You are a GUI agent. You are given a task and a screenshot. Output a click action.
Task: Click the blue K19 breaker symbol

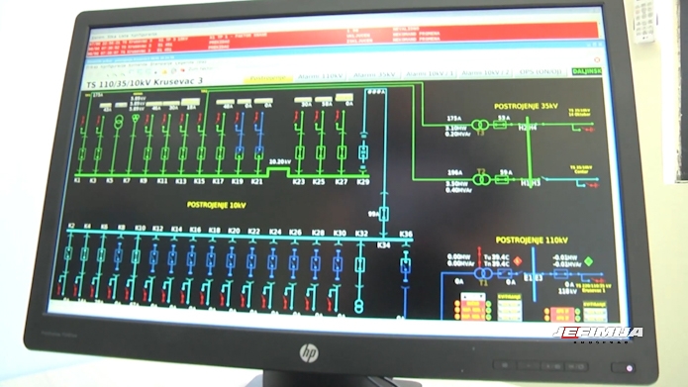tap(240, 152)
